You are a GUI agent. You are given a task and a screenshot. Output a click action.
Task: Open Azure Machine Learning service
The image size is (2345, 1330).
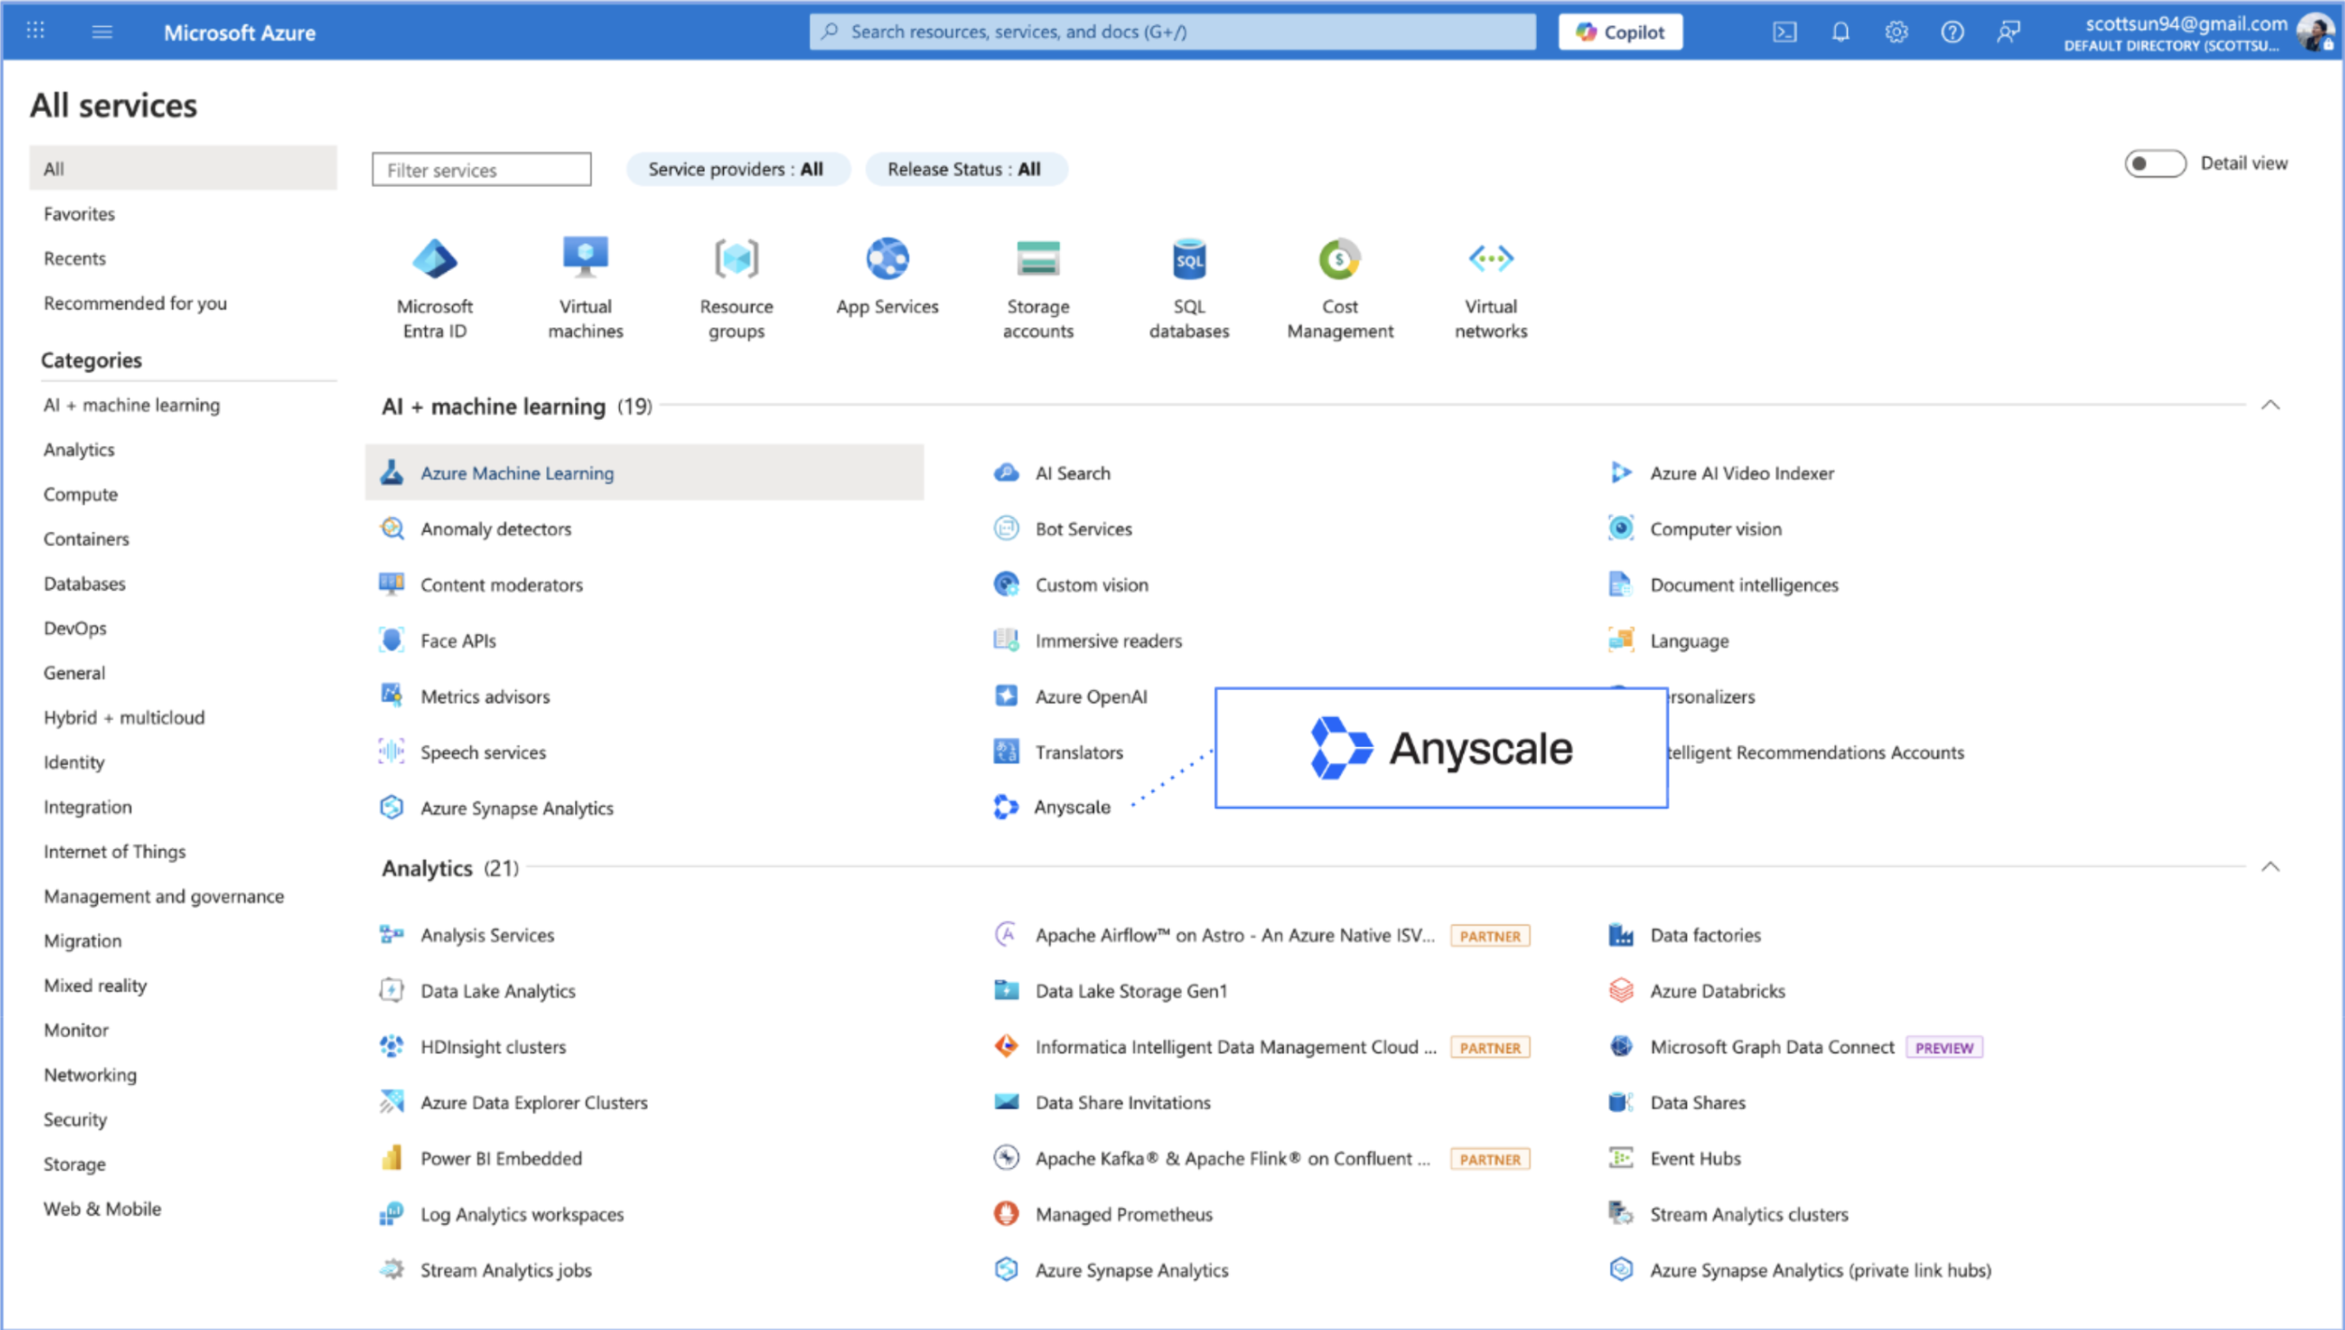[x=517, y=472]
